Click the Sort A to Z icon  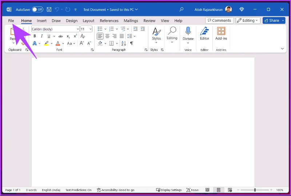[x=124, y=43]
